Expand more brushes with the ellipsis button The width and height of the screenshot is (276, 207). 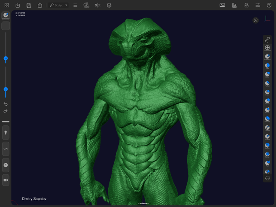pos(267,178)
